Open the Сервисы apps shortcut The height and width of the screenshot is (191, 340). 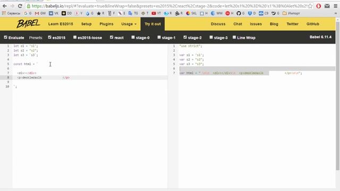pyautogui.click(x=11, y=13)
